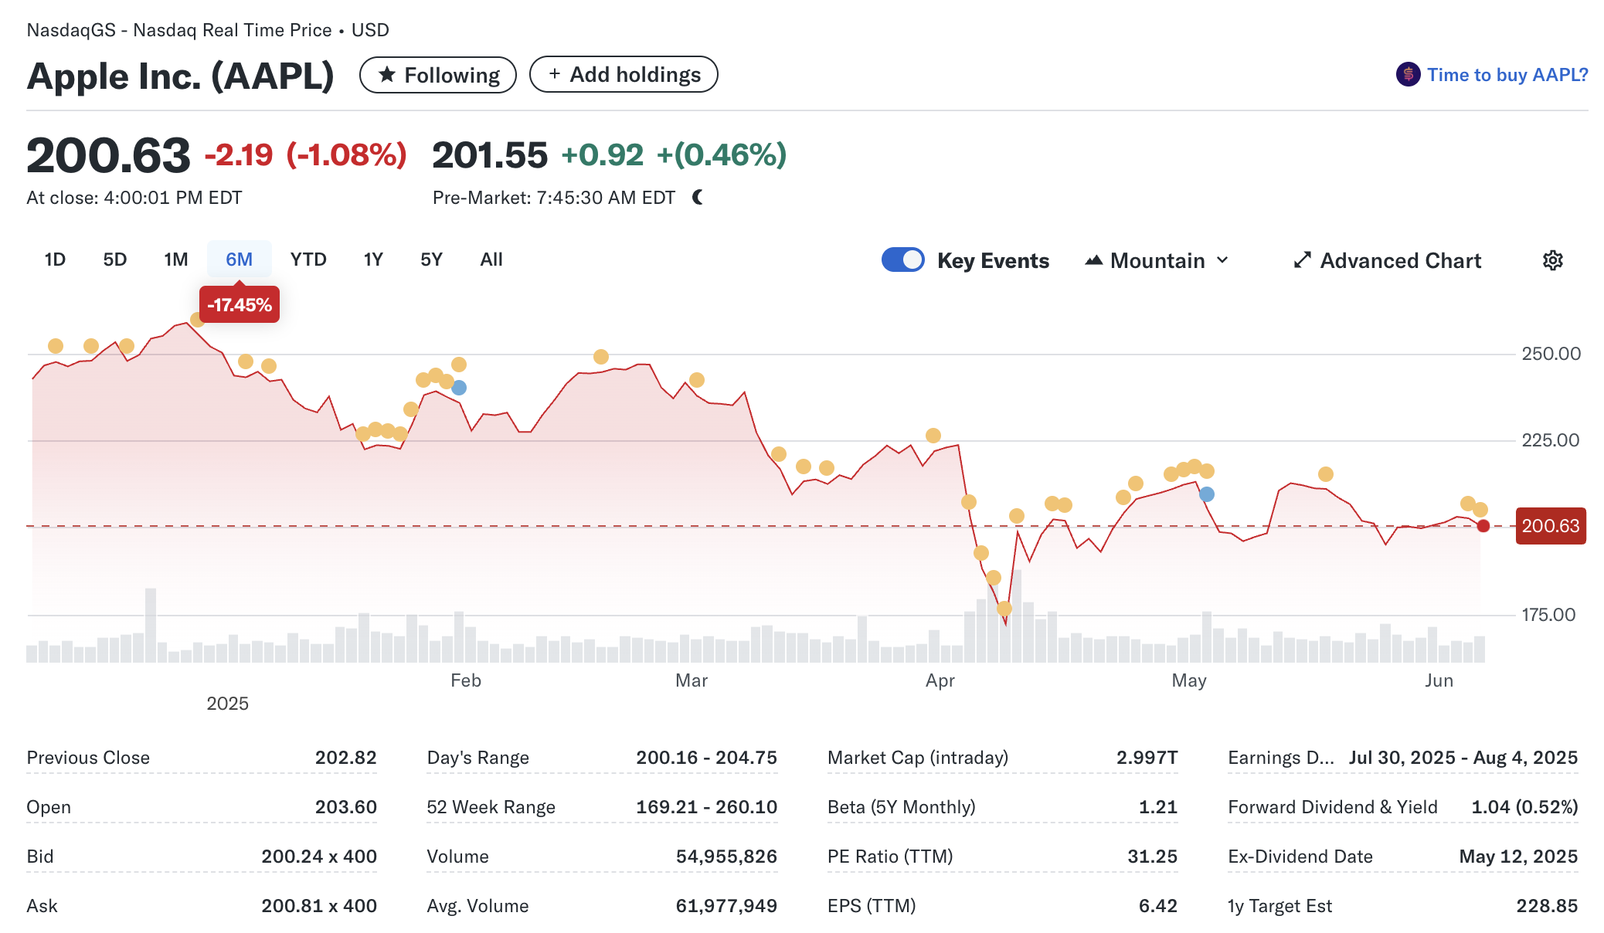This screenshot has height=933, width=1604.
Task: Show the All time range
Action: [491, 260]
